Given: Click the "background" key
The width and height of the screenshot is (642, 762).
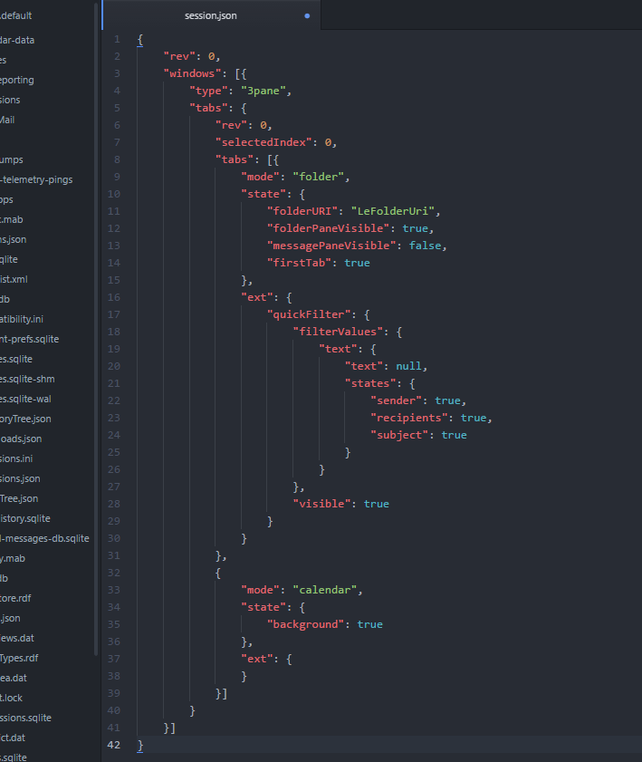Looking at the screenshot, I should [305, 624].
